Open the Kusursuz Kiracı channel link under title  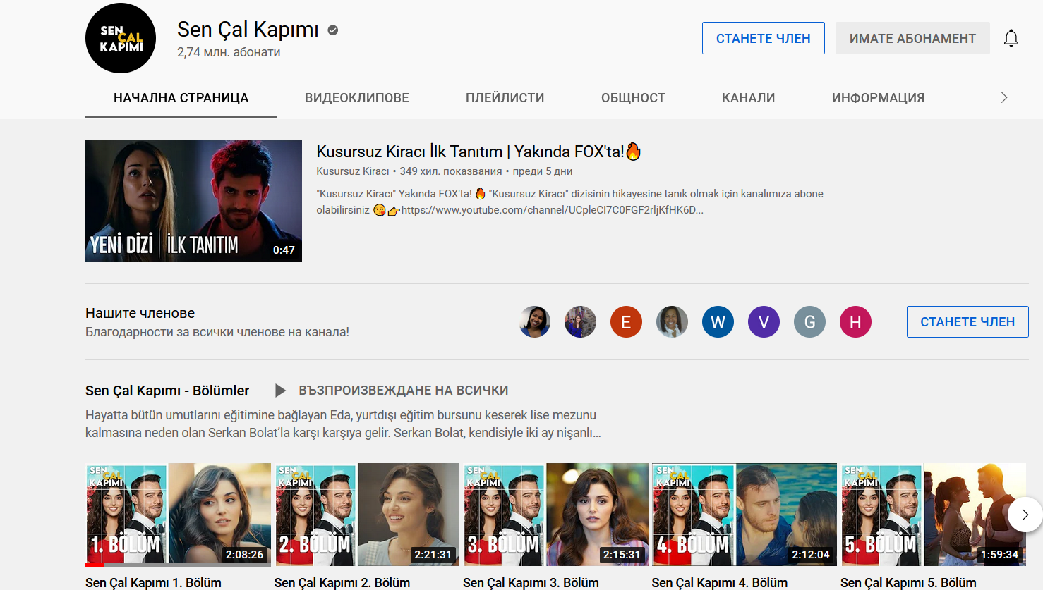(x=353, y=171)
